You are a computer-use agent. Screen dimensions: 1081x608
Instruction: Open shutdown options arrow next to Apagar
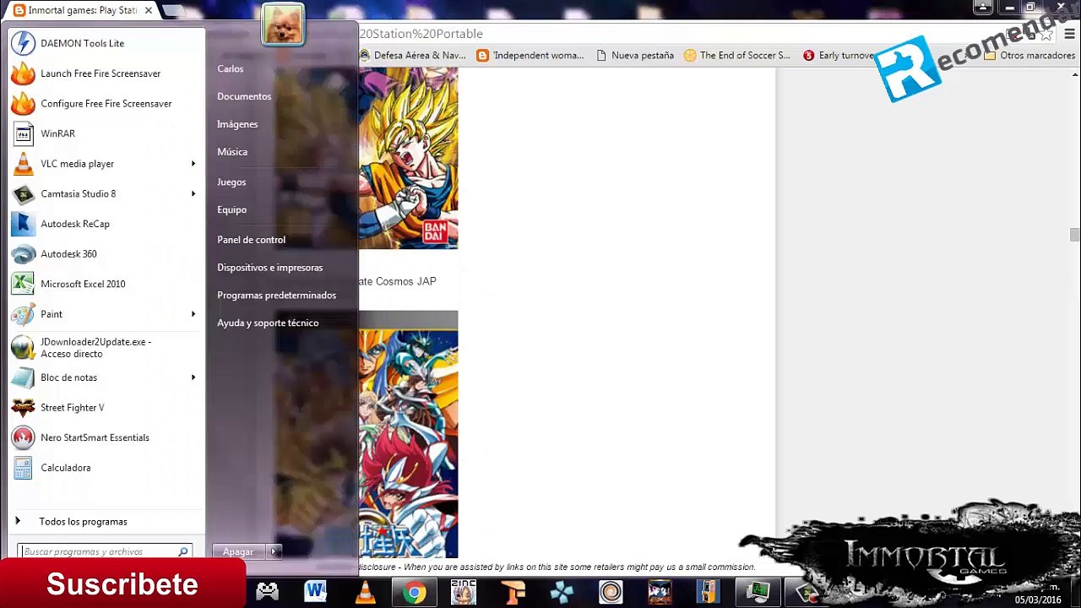pos(273,551)
